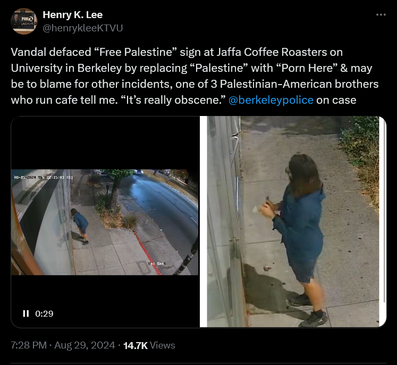Select the wide street surveillance footage pane
397x365 pixels.
(x=105, y=222)
